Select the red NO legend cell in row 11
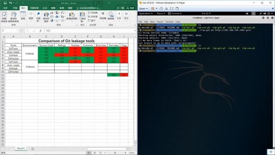 point(124,75)
